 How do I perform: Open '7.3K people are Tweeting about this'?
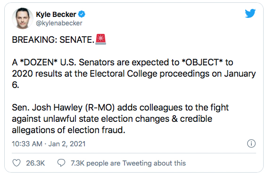coord(128,163)
